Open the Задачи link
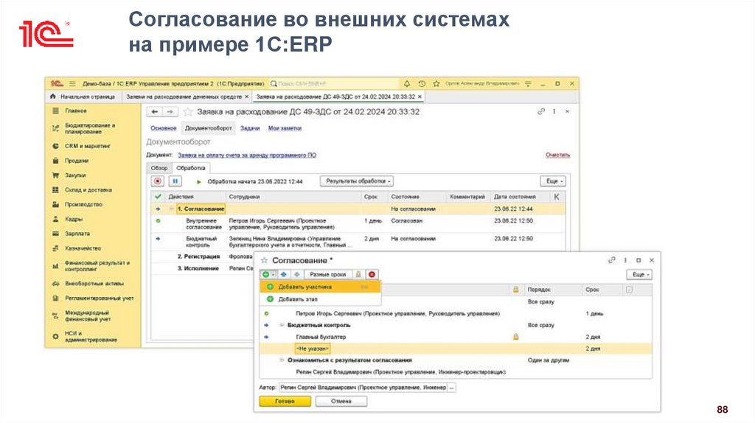This screenshot has width=755, height=423. coord(250,128)
